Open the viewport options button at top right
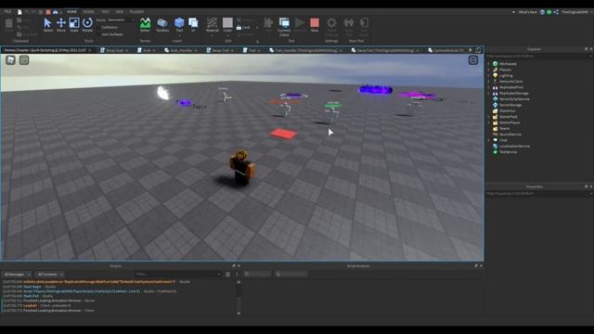Viewport: 594px width, 334px height. point(473,59)
